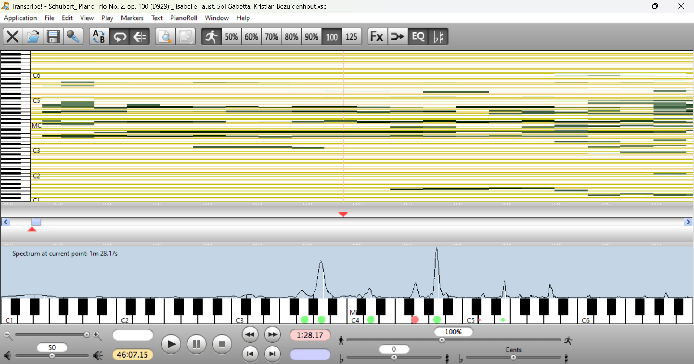Toggle the EQ button
Screen dimensions: 694x364
tap(418, 37)
